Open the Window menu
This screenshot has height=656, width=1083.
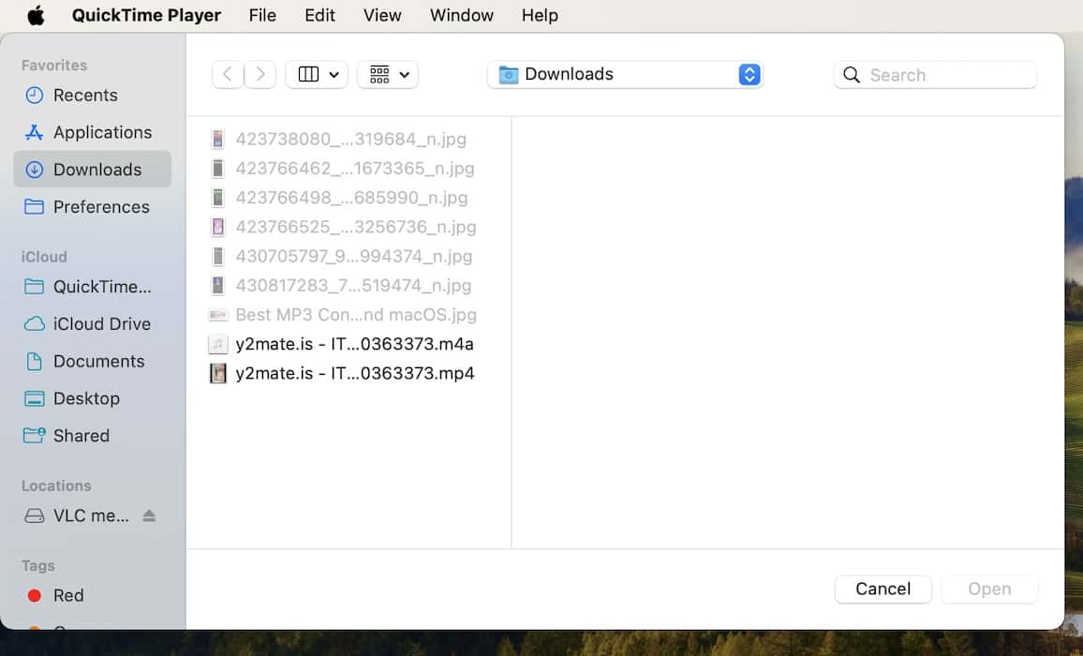point(461,15)
